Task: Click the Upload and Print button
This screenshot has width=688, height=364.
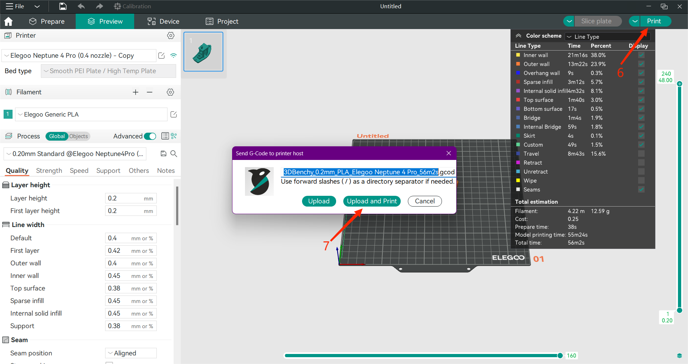Action: click(372, 201)
